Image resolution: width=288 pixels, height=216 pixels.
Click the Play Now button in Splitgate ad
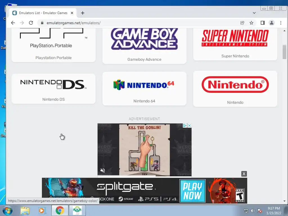point(192,191)
